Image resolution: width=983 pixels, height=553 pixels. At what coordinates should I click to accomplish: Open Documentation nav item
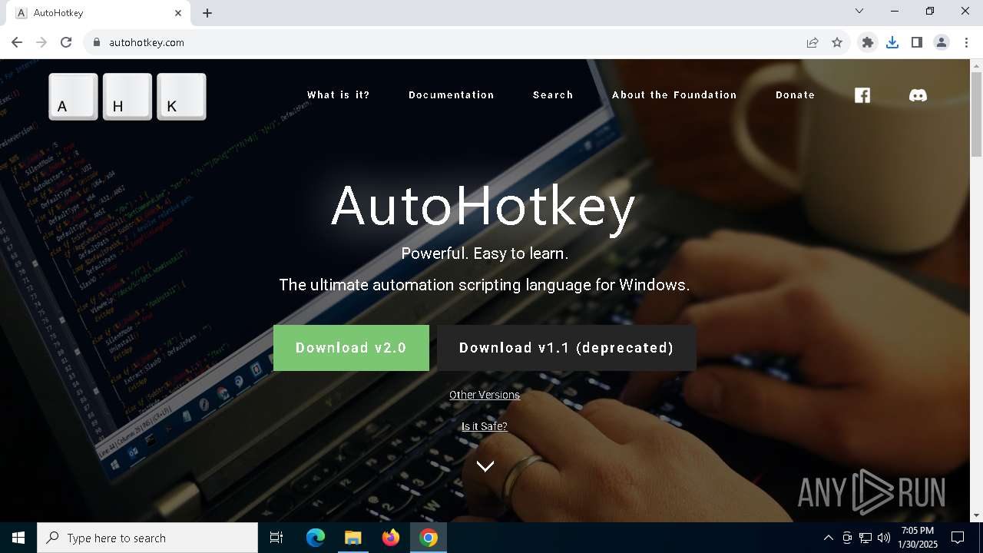tap(452, 95)
